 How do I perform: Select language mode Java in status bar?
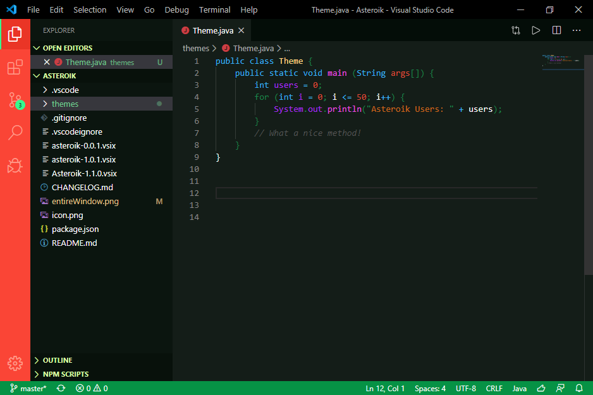(x=519, y=388)
